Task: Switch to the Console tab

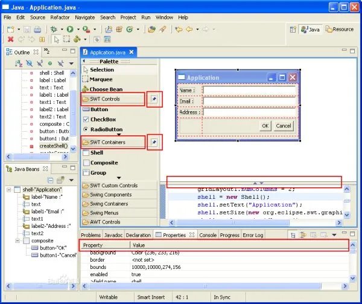Action: 208,234
